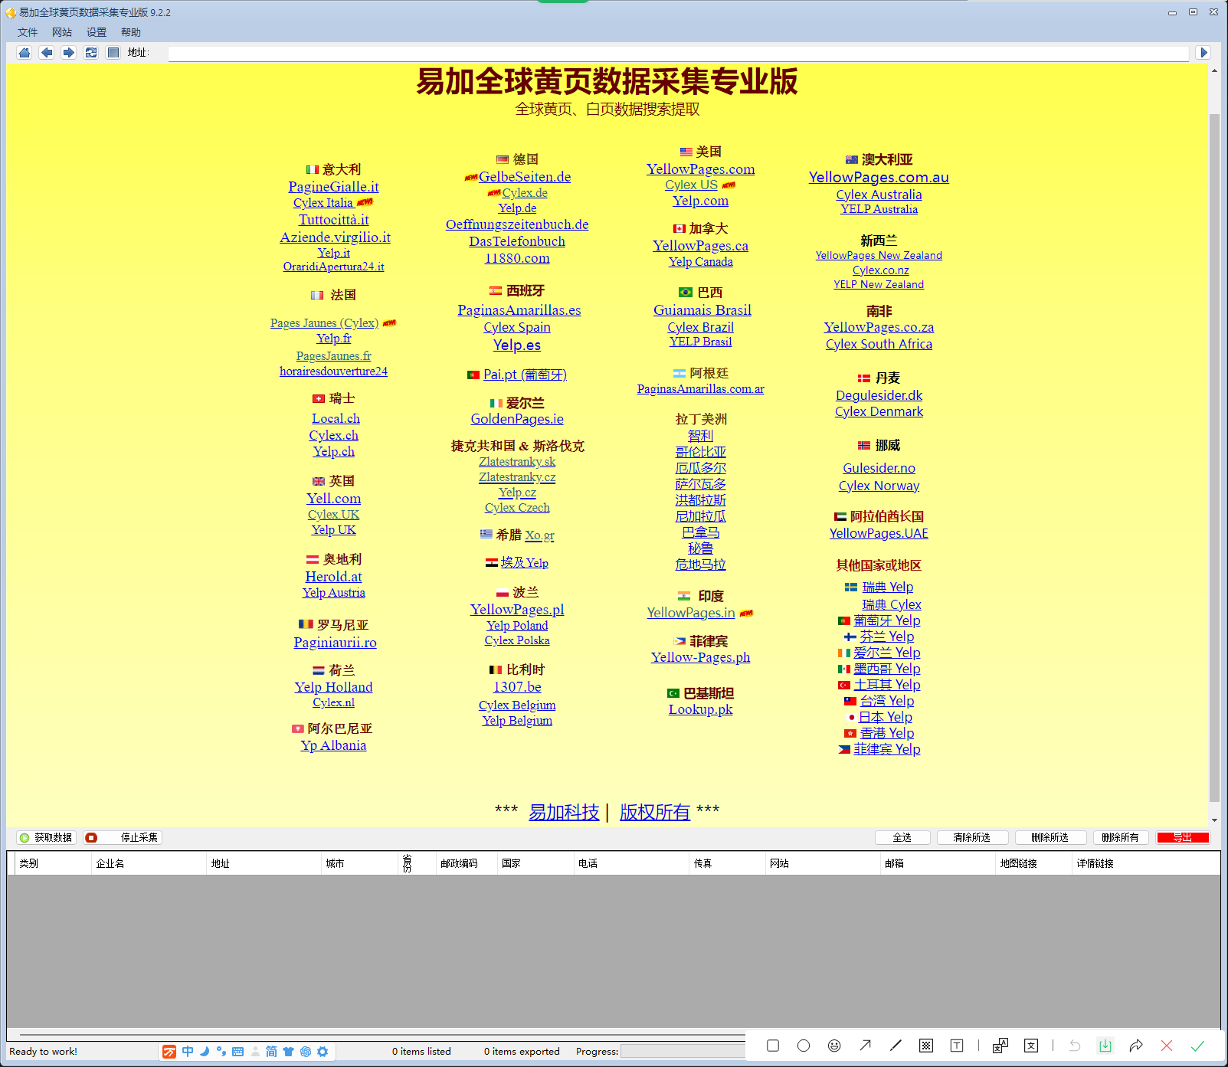Image resolution: width=1228 pixels, height=1067 pixels.
Task: Click the red 导出 button
Action: [x=1183, y=837]
